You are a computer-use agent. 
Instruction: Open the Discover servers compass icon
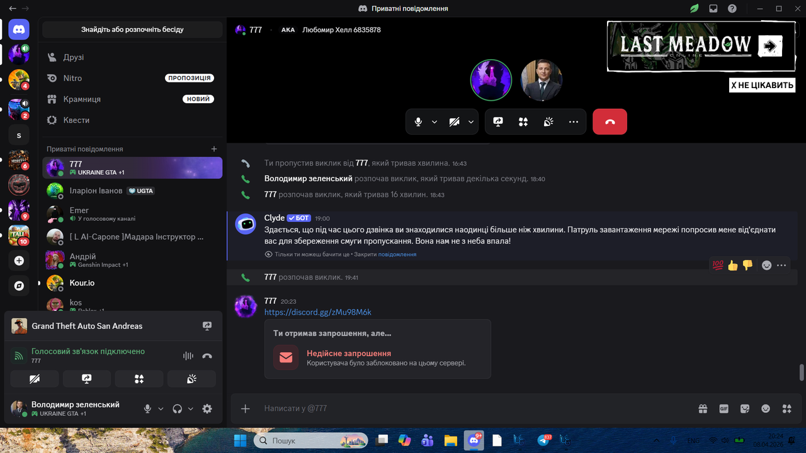point(19,286)
